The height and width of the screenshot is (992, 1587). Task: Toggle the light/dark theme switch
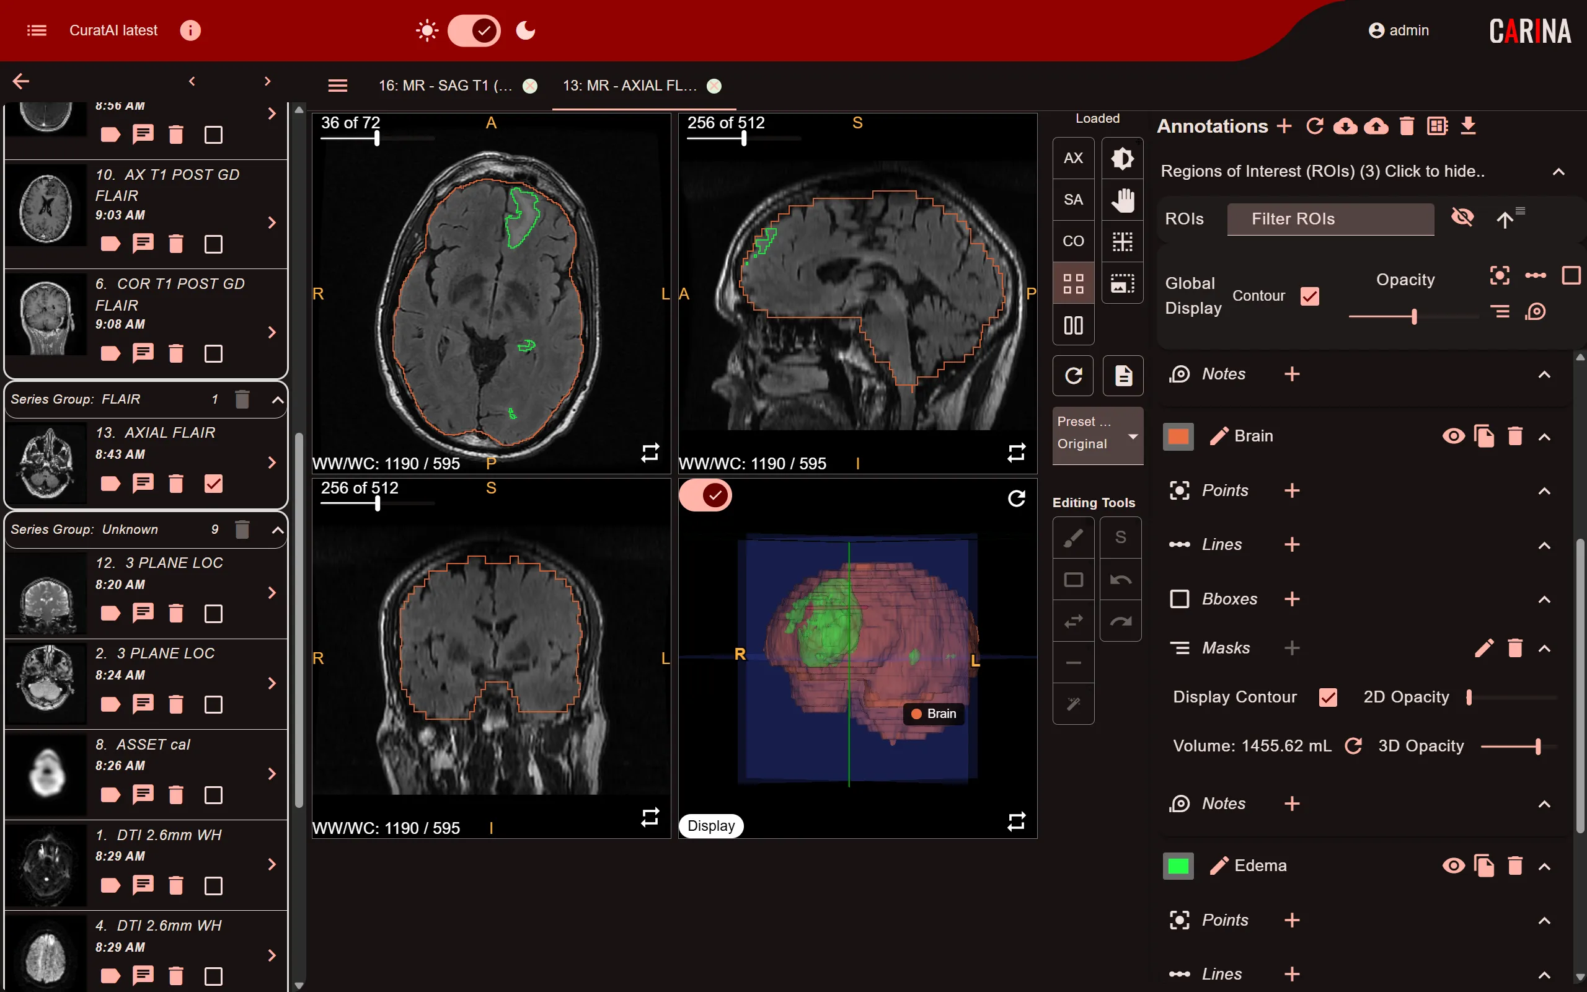(474, 30)
